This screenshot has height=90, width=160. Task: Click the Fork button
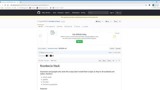click(x=115, y=21)
